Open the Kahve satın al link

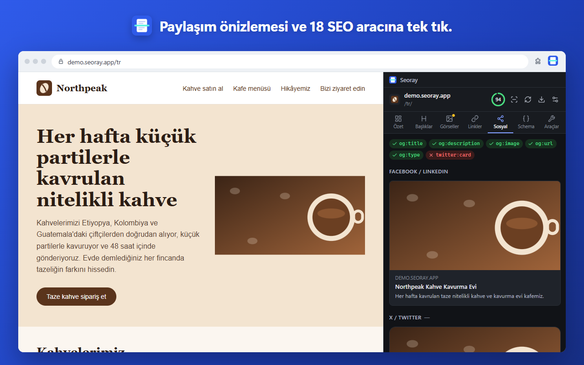203,89
